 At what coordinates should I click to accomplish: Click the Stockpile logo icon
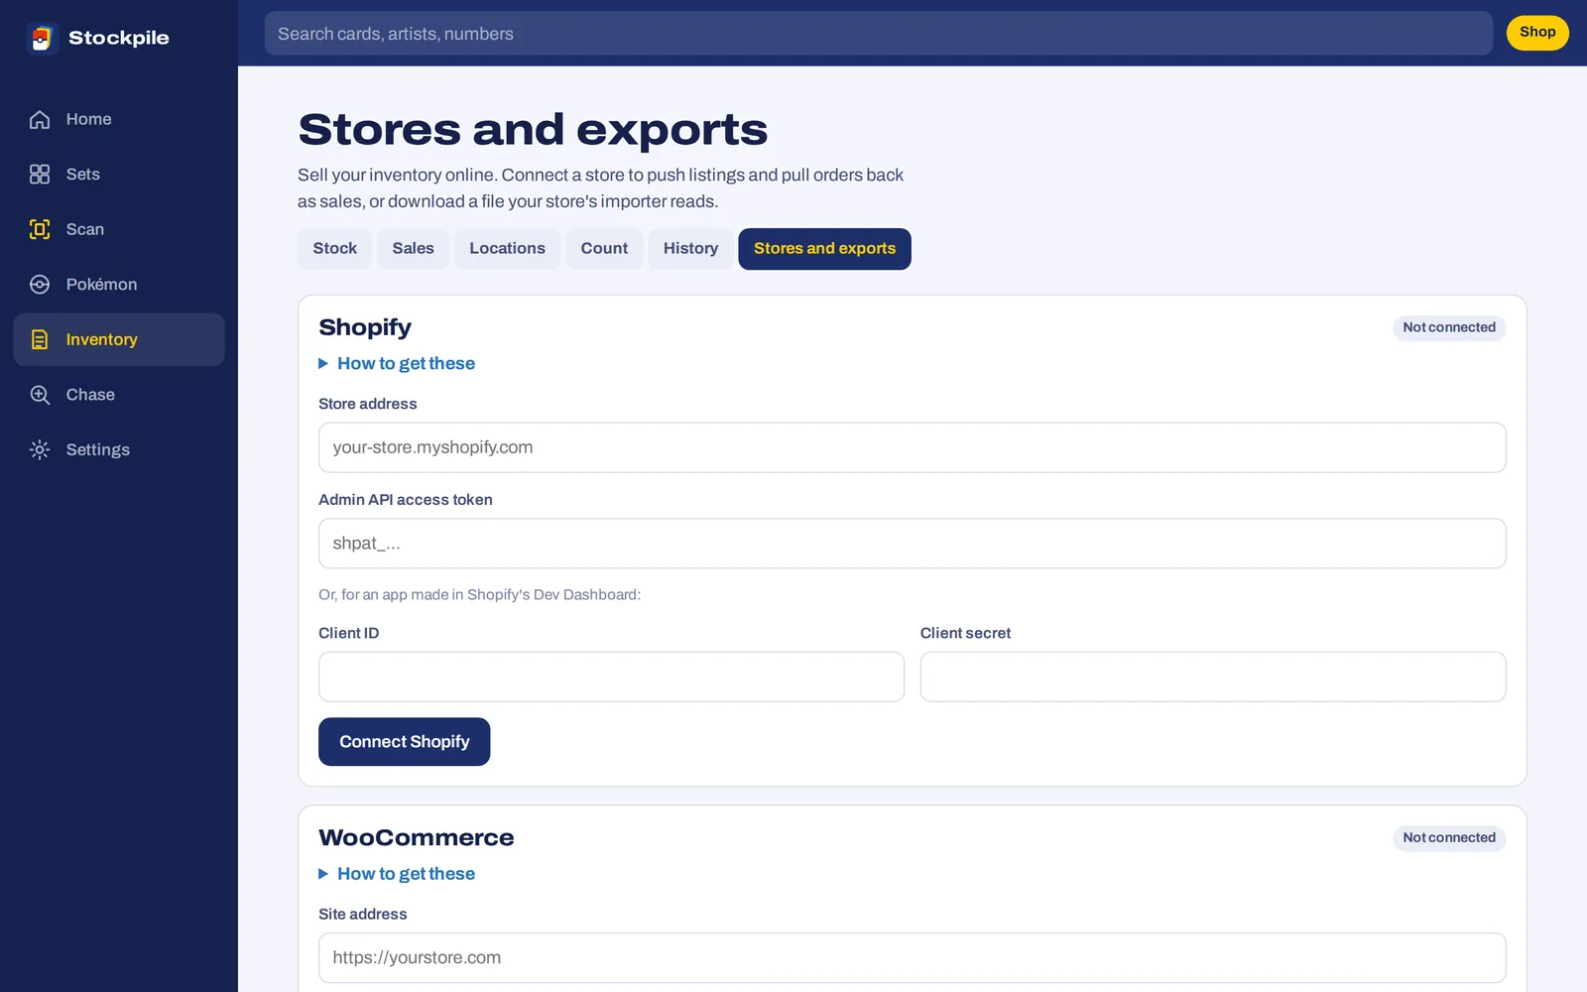click(42, 38)
